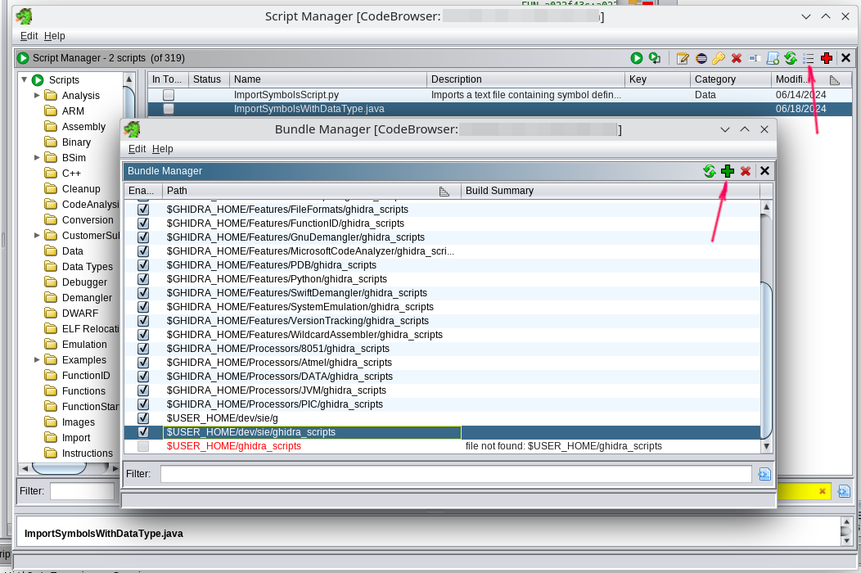The width and height of the screenshot is (861, 573).
Task: Expand the Examples folder node
Action: 38,360
